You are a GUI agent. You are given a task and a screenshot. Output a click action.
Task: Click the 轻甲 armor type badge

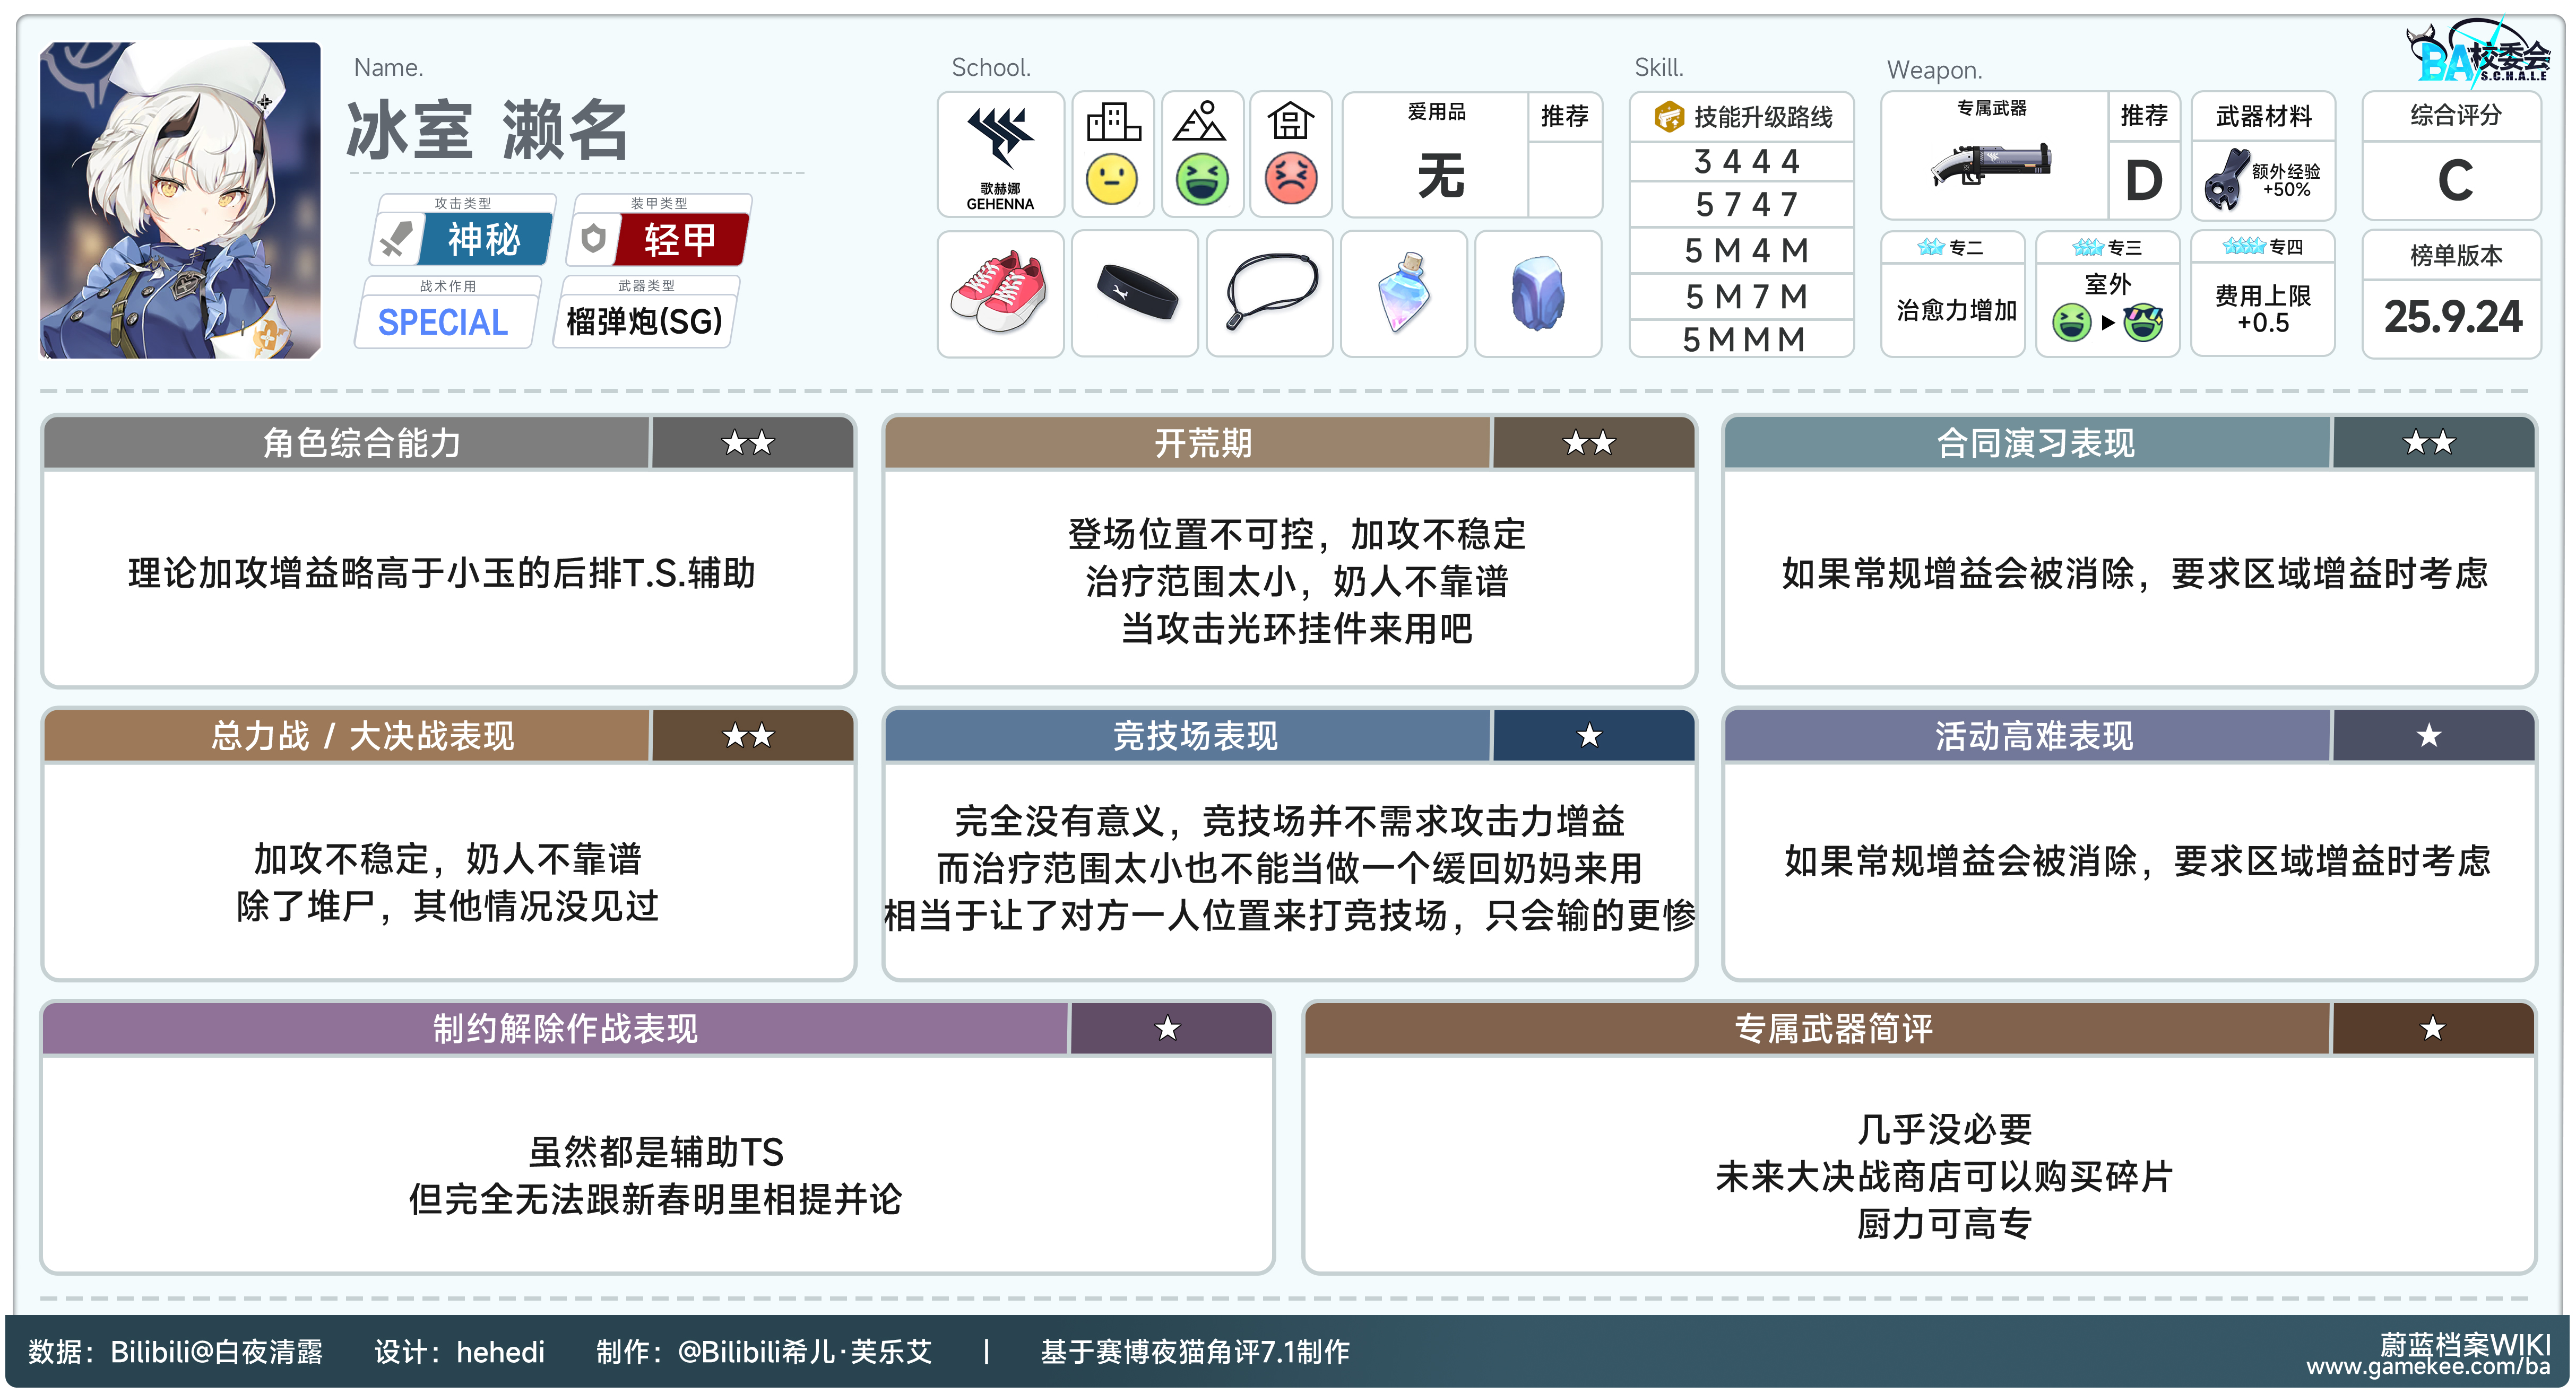click(x=680, y=239)
